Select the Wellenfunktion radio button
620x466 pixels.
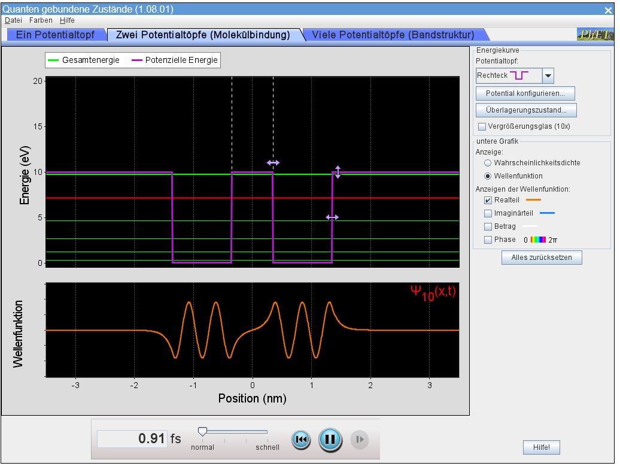pyautogui.click(x=488, y=176)
